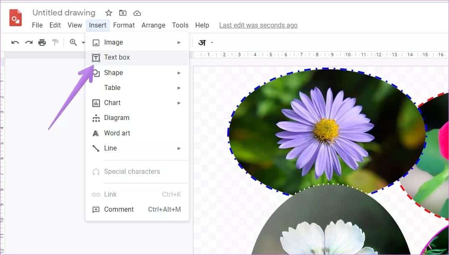Choose Table from the Insert menu
Screen dimensions: 449x255
[x=137, y=87]
